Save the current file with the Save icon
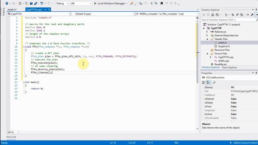258x145 pixels. pyautogui.click(x=31, y=3)
